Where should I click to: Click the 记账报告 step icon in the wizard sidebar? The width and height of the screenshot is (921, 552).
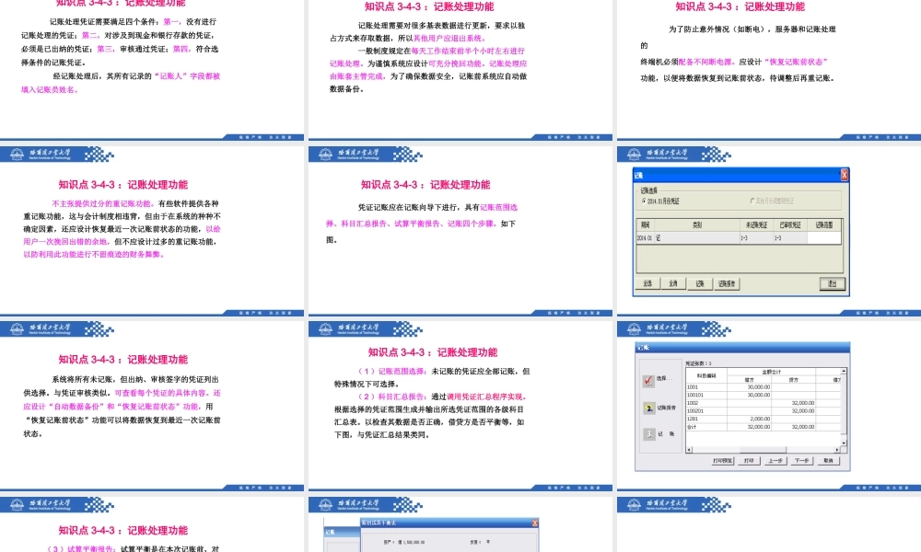647,407
